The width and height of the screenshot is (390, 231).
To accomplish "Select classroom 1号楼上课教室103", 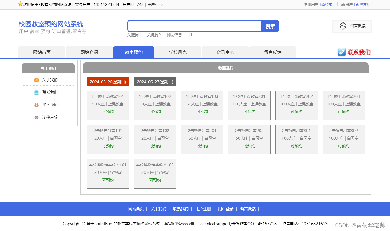I will (202, 105).
